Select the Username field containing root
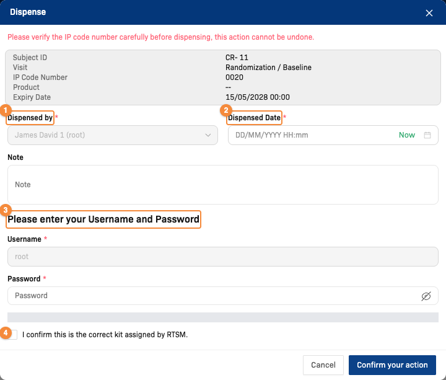 click(223, 257)
